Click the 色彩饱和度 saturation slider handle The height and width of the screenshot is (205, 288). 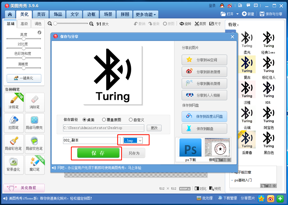pos(23,58)
